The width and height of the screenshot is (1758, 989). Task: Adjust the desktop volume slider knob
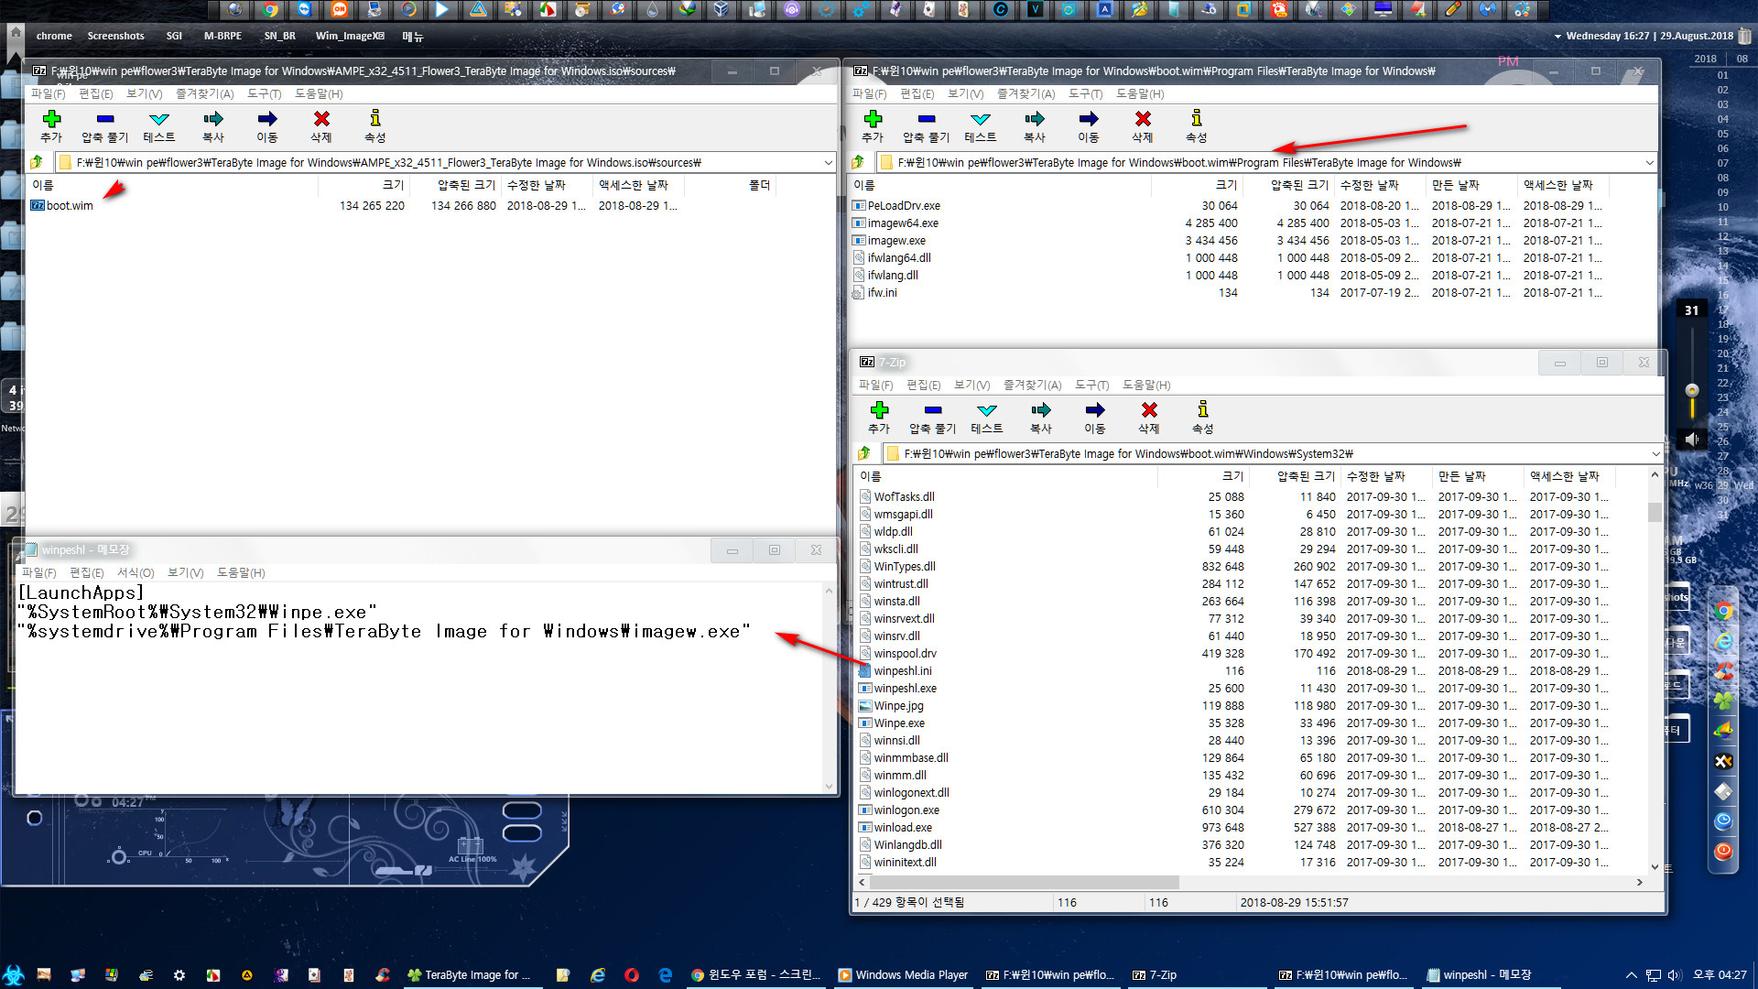coord(1692,391)
